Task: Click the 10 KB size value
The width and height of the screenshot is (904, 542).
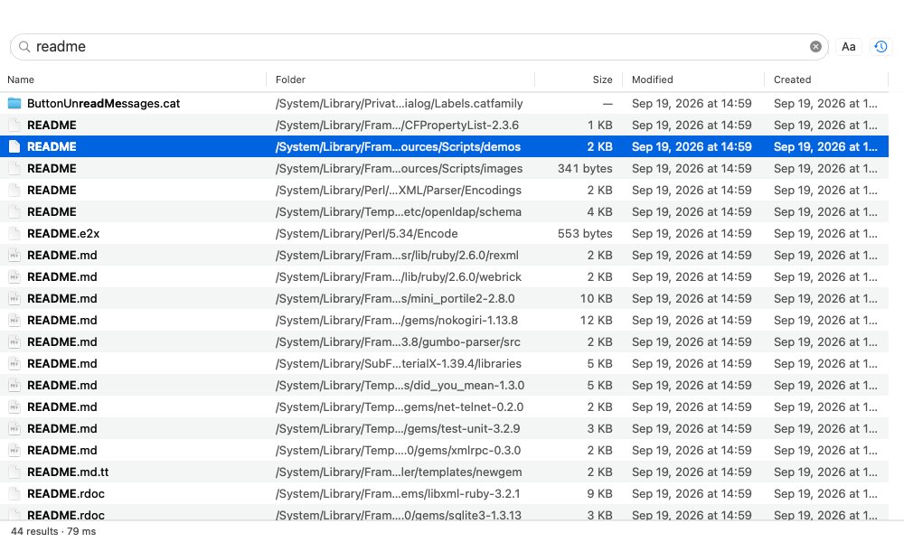Action: 596,299
